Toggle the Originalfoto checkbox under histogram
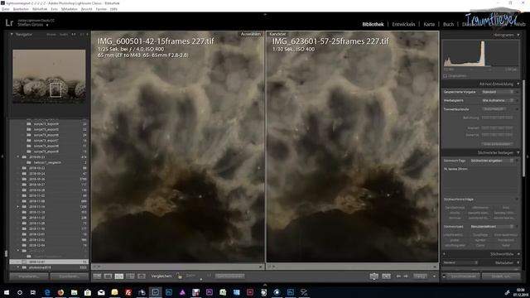This screenshot has height=298, width=530. tap(446, 76)
